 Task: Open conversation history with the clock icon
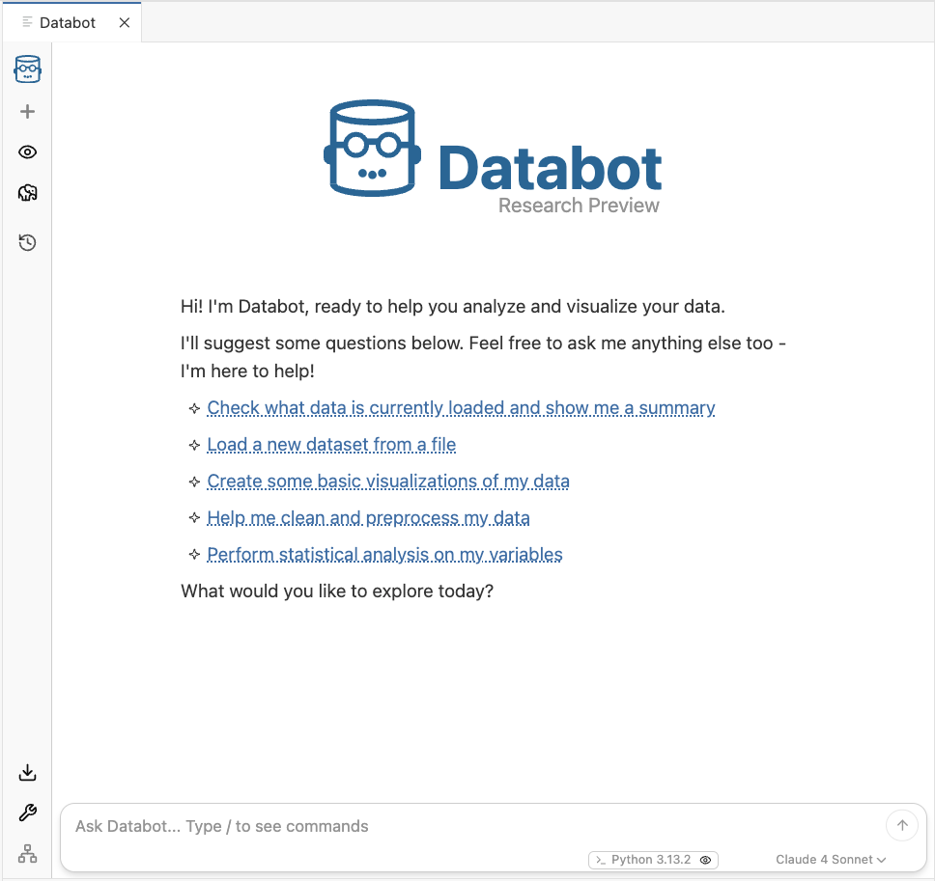26,242
